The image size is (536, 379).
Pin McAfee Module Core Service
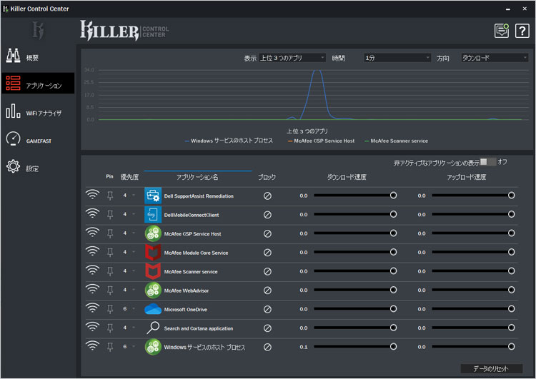pos(110,253)
